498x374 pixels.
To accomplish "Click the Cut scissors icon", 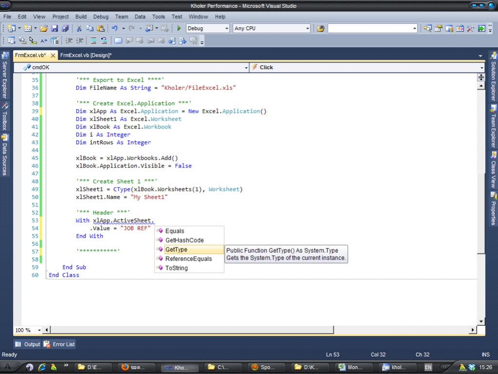I will pos(79,28).
